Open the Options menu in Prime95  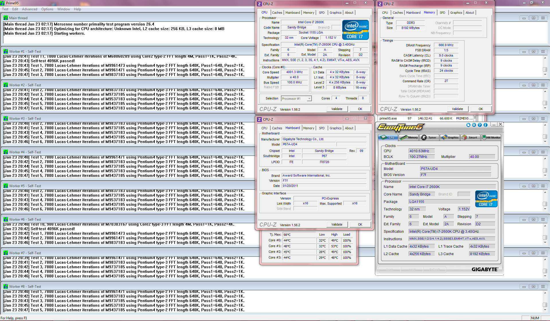(x=47, y=9)
